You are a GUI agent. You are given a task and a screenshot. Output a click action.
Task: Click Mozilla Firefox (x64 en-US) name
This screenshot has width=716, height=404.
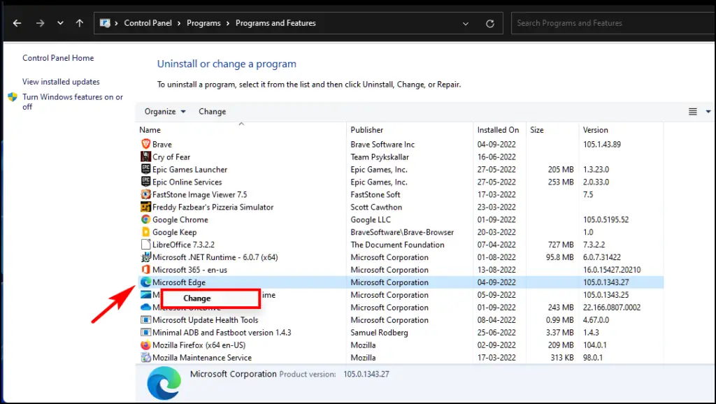click(x=199, y=345)
